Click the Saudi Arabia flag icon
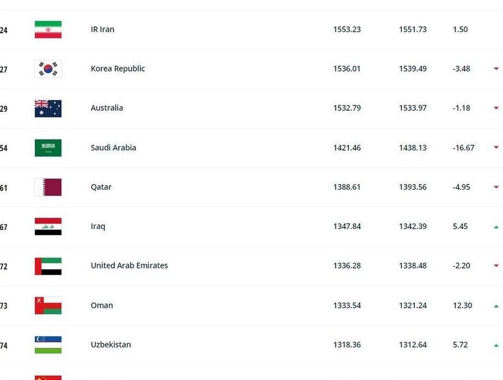 (48, 148)
